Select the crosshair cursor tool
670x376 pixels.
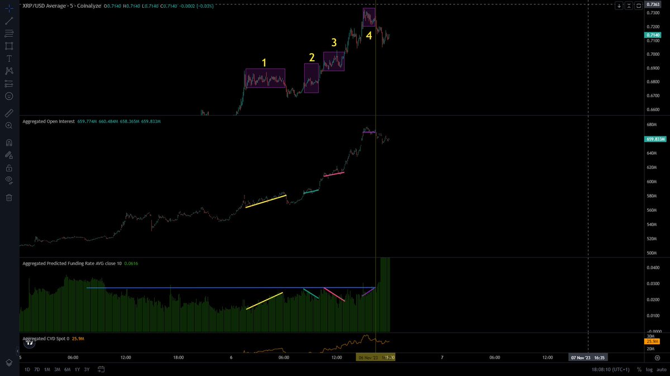coord(9,8)
